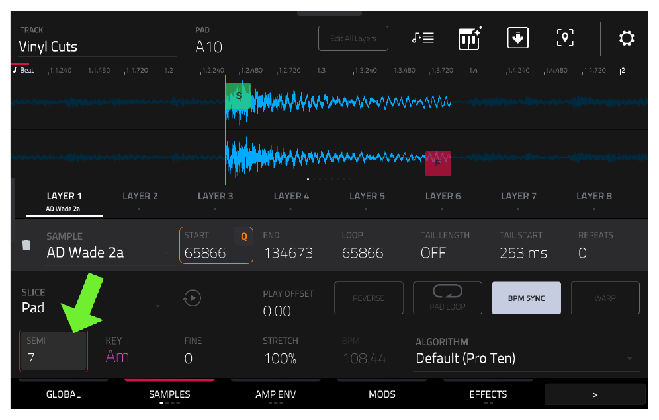Open the AMP ENV tab
The image size is (659, 420).
[x=276, y=394]
